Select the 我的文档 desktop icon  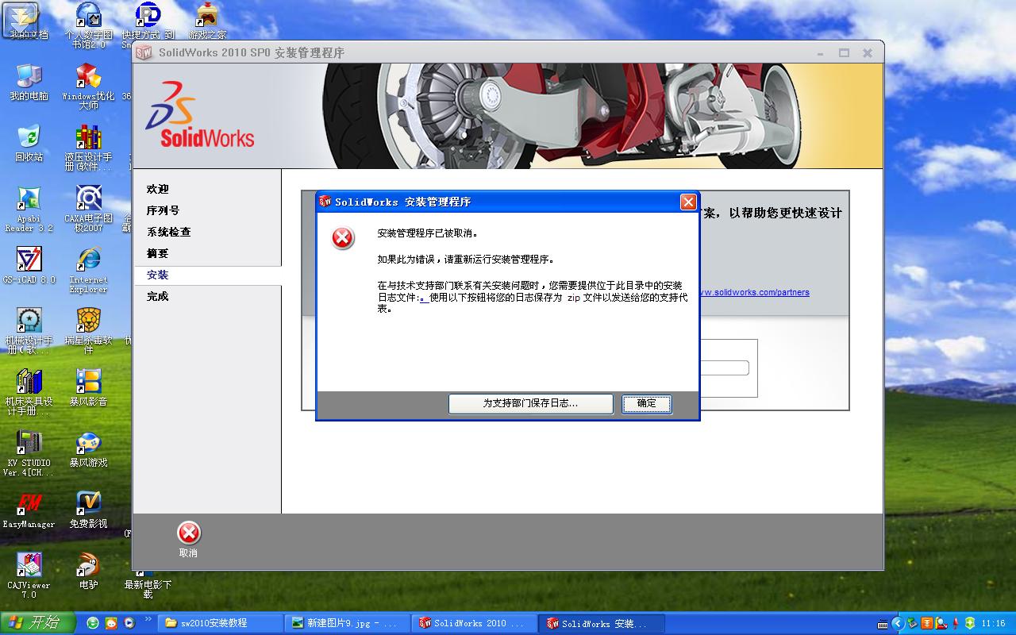click(29, 21)
